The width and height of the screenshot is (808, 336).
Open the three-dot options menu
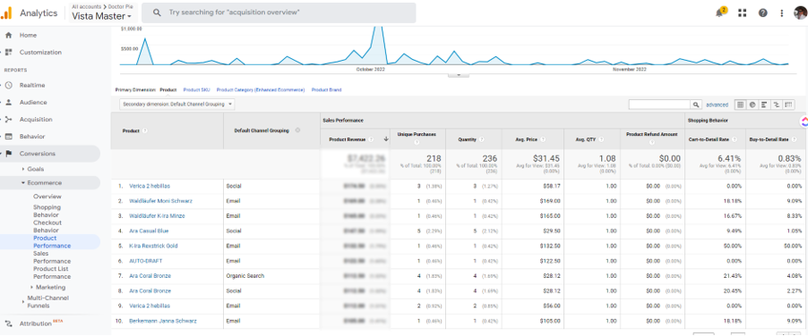(x=782, y=13)
